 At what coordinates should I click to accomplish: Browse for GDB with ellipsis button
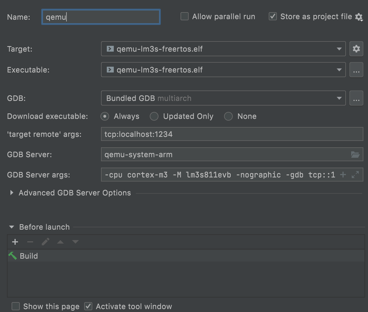click(356, 98)
